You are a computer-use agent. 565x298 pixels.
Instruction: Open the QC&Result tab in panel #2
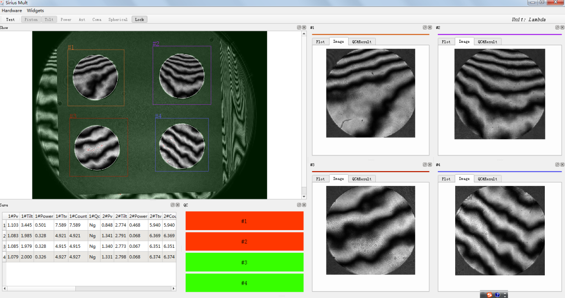pos(487,42)
